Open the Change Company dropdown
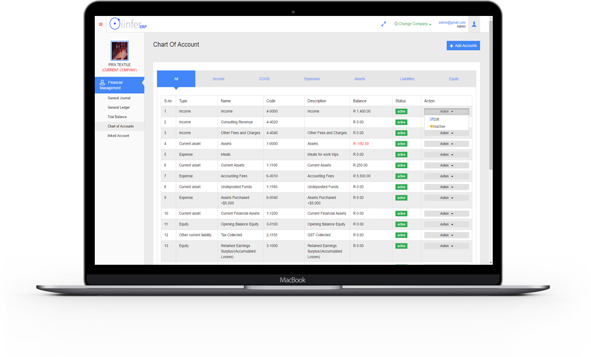The height and width of the screenshot is (357, 591). point(413,24)
